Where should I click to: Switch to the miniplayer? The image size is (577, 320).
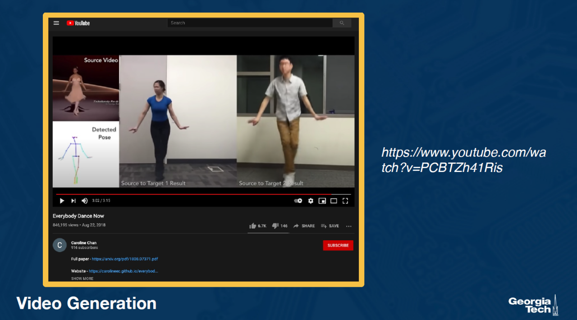point(322,201)
